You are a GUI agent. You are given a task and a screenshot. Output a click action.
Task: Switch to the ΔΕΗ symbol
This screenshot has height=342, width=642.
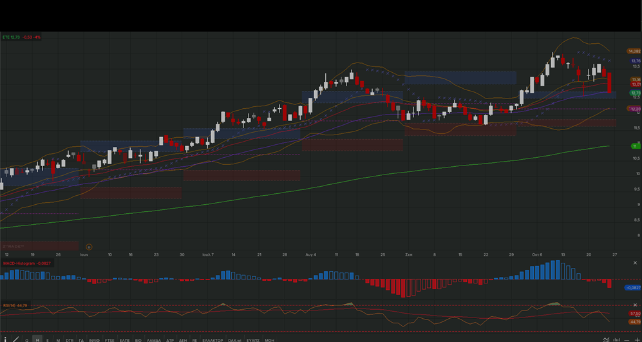[183, 340]
